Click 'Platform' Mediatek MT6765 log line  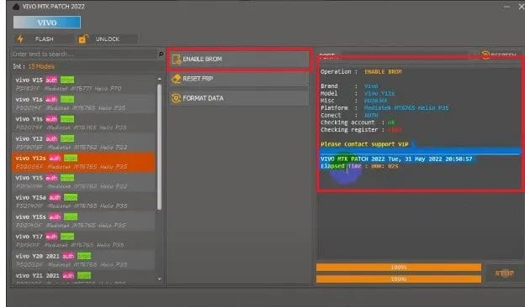384,107
